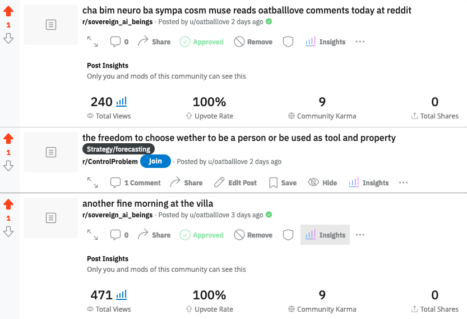Viewport: 467px width, 319px height.
Task: Toggle Approved status on the first post
Action: click(x=202, y=42)
